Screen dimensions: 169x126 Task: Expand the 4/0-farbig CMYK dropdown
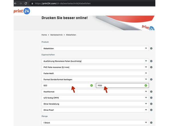pyautogui.click(x=95, y=98)
